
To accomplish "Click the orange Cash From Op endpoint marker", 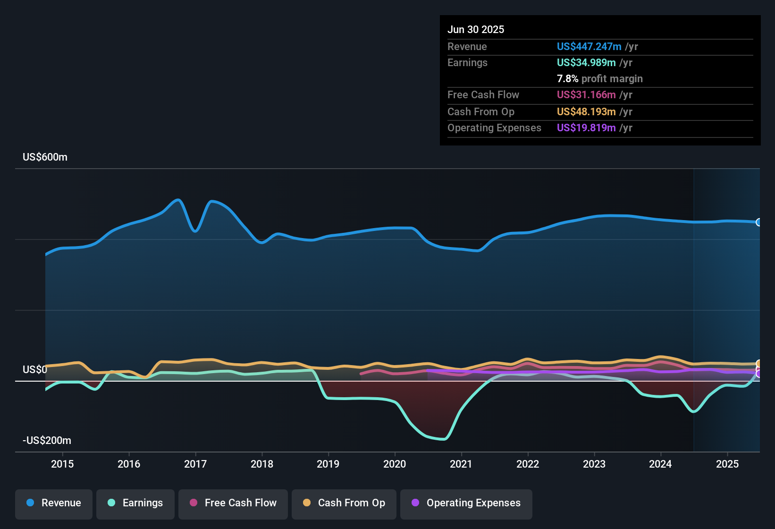I will (759, 364).
